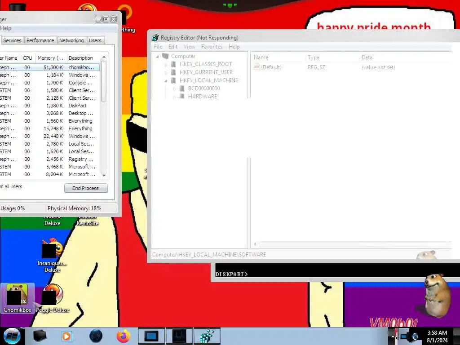The width and height of the screenshot is (460, 345).
Task: Select the Desktop process using 3,268 K
Action: pyautogui.click(x=50, y=113)
